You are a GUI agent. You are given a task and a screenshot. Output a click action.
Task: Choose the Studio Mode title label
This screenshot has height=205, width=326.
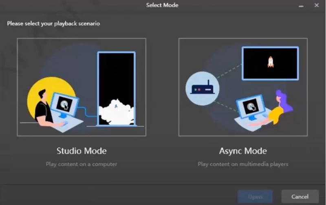[81, 151]
